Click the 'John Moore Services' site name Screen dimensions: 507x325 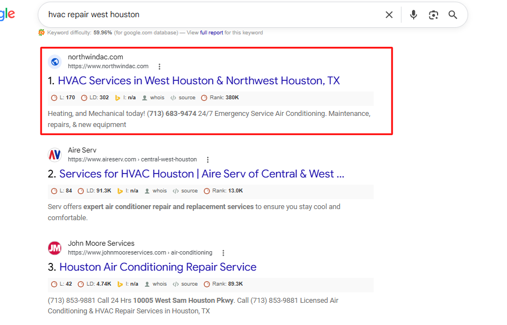101,243
